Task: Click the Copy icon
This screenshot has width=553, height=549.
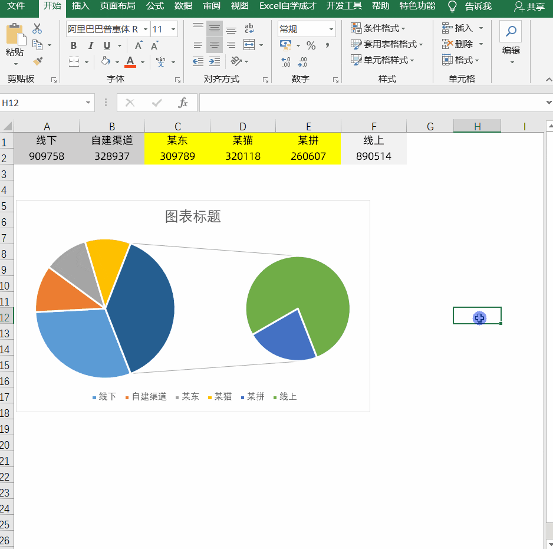Action: pyautogui.click(x=37, y=45)
